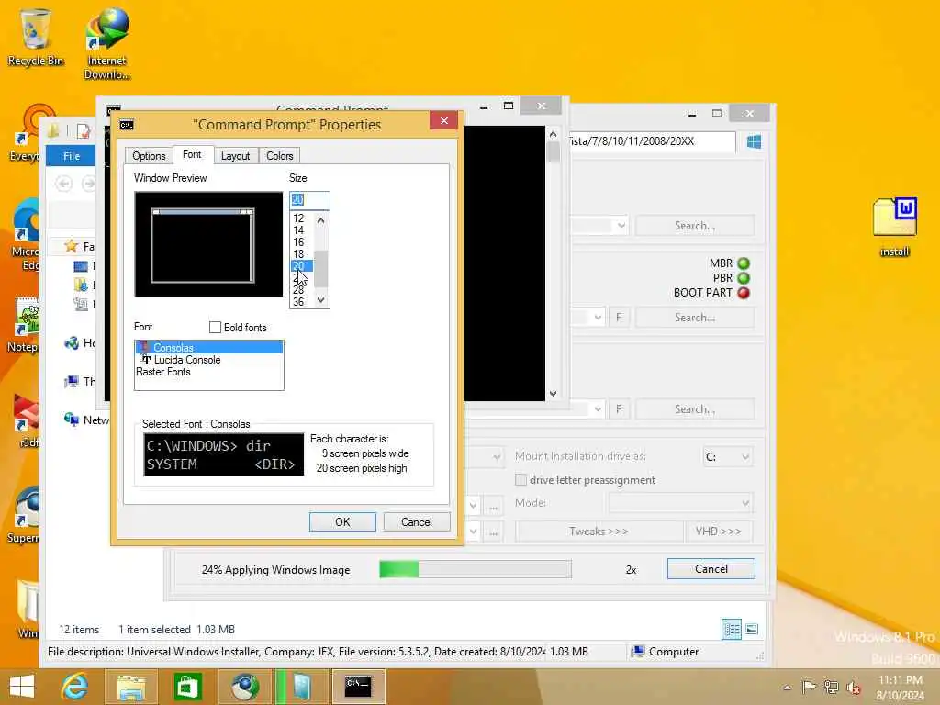The height and width of the screenshot is (705, 940).
Task: Click the Windows logo icon in installer window
Action: (755, 141)
